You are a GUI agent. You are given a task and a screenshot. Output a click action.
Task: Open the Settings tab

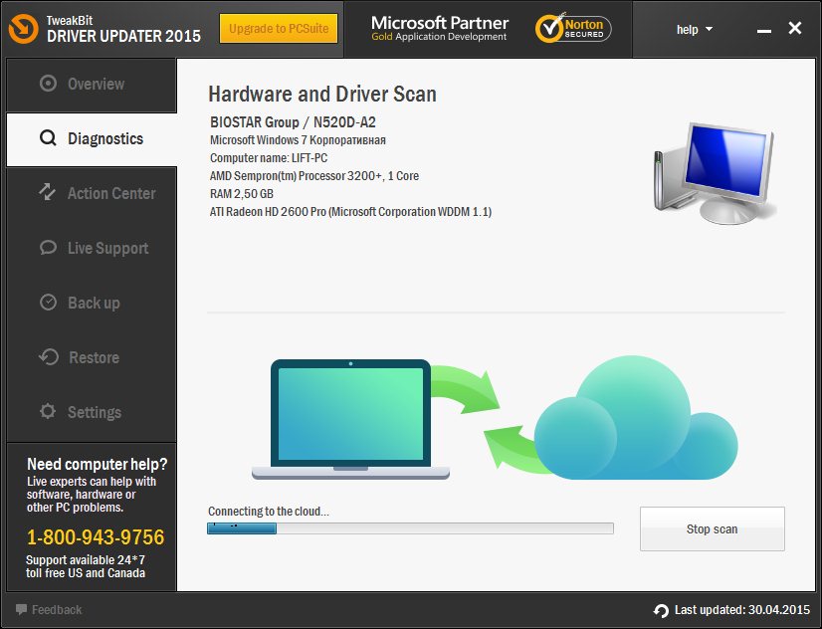[x=92, y=412]
